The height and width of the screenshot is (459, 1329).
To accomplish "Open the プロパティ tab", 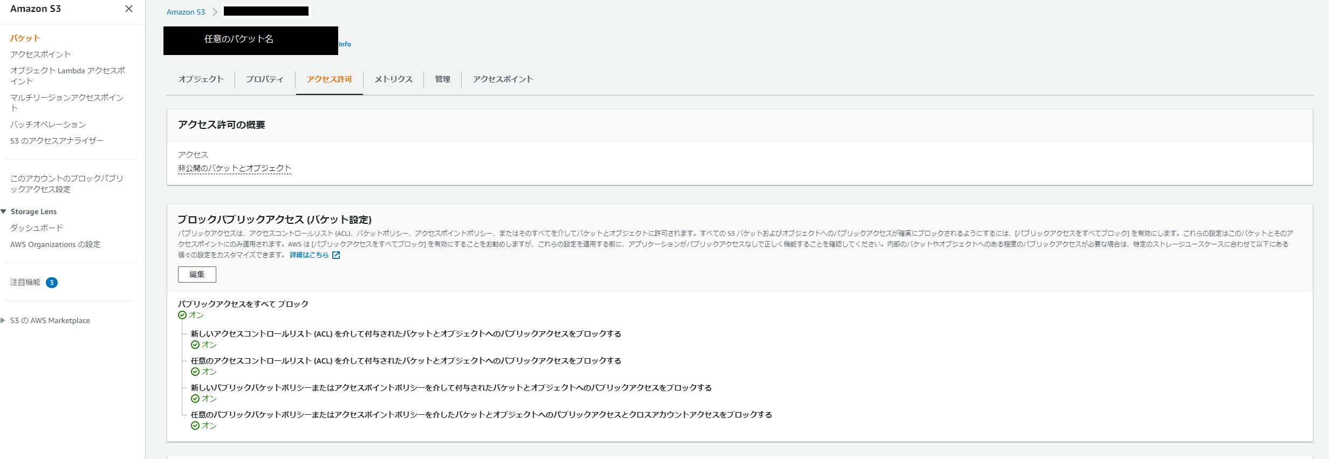I will click(265, 79).
